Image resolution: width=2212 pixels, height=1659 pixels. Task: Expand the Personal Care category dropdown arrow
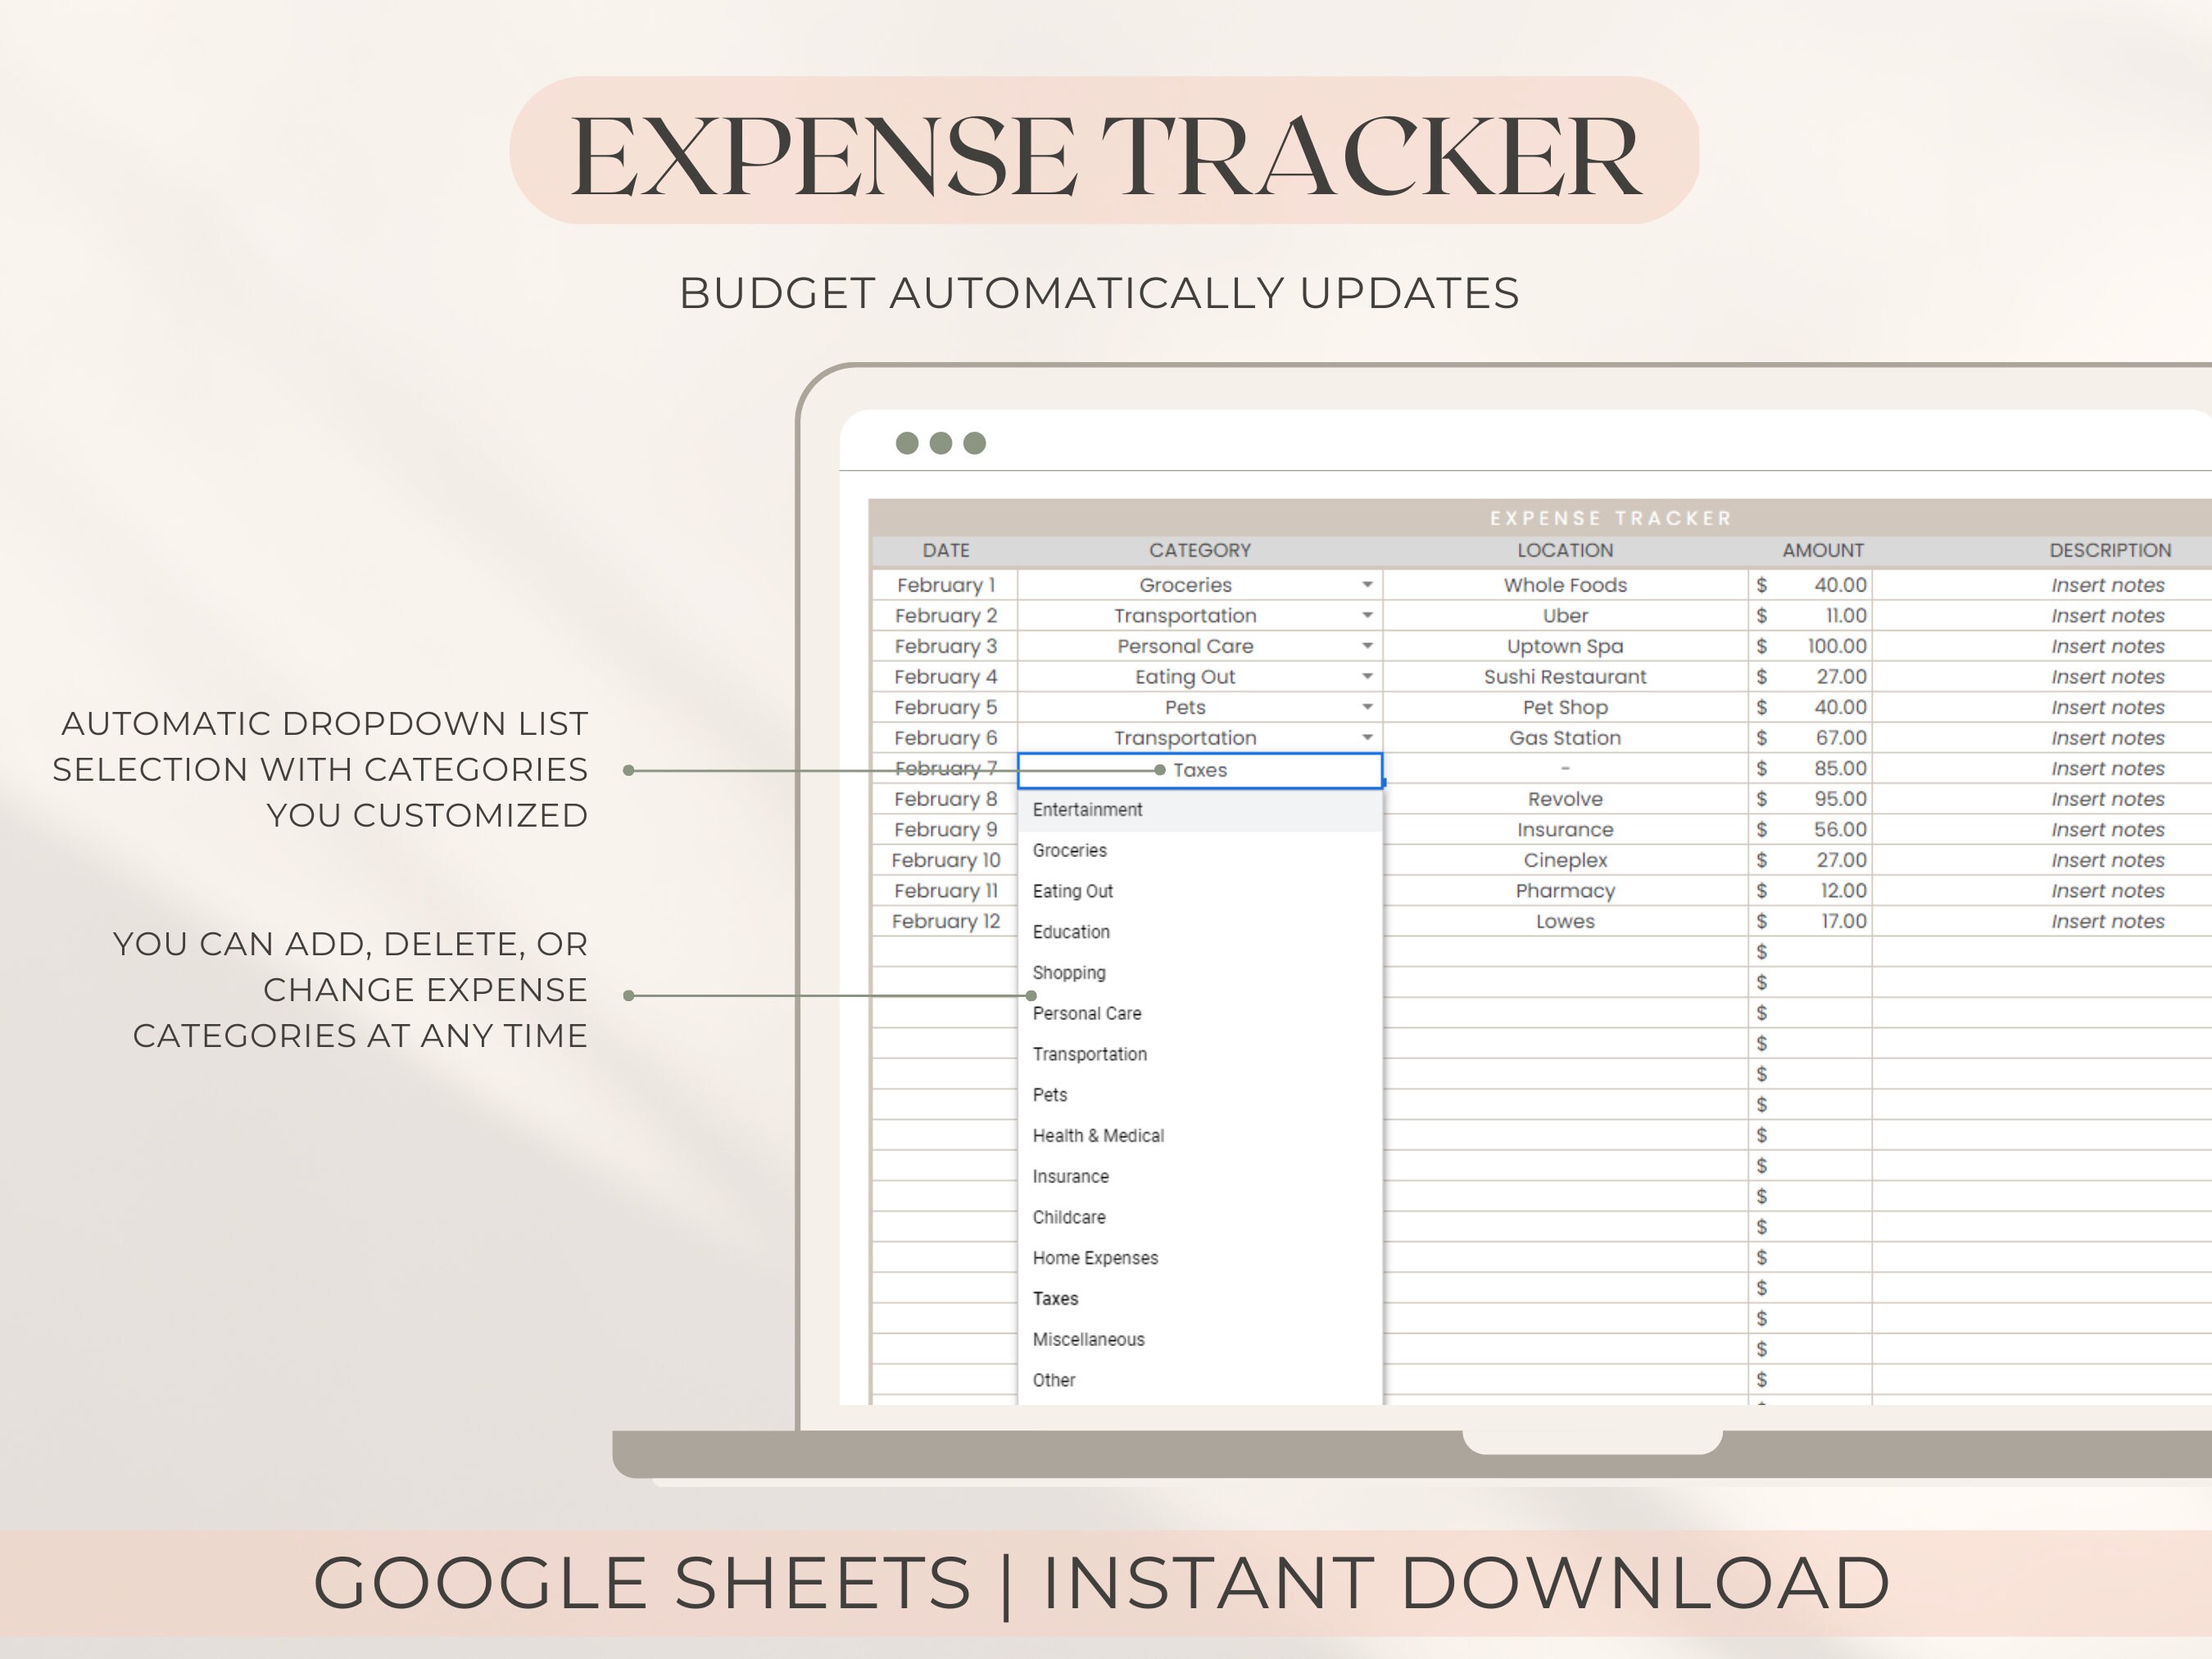click(1367, 646)
